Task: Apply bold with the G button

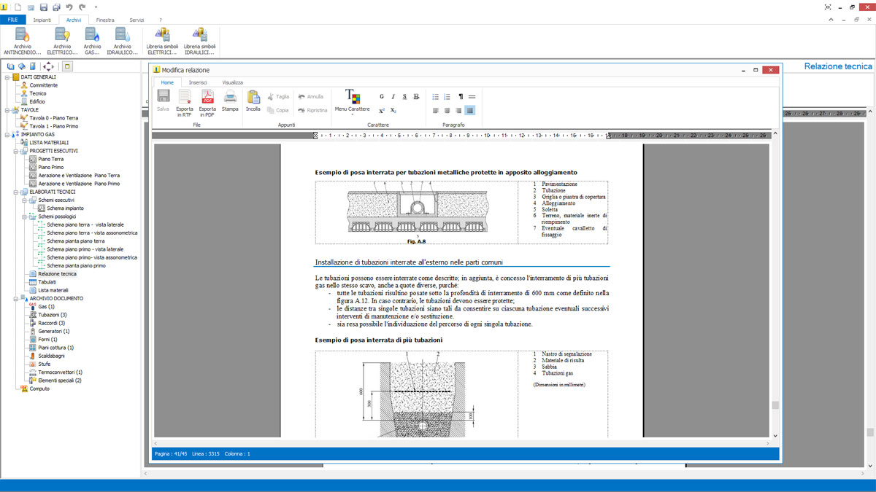Action: tap(382, 96)
